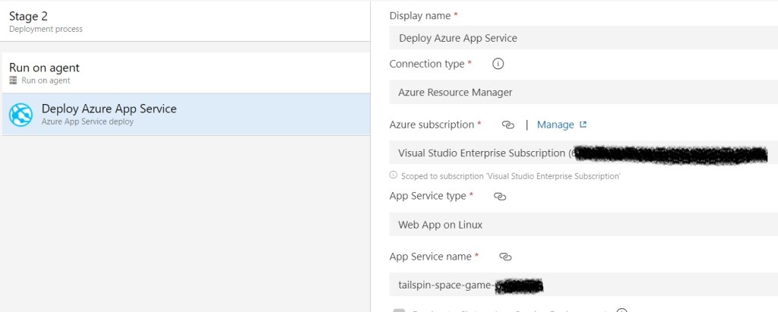Screen dimensions: 778x312
Task: Select Stage 2 deployment process header
Action: [185, 20]
